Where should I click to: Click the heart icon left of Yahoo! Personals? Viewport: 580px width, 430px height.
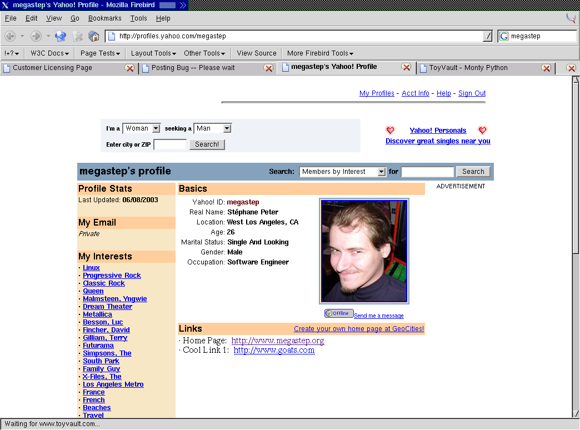tap(390, 130)
